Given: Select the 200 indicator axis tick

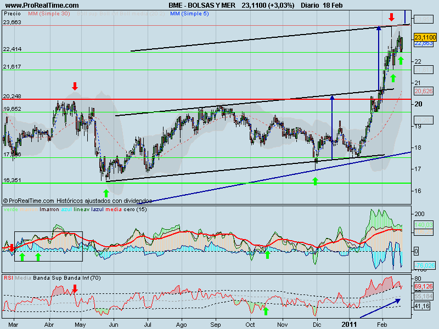Looking at the screenshot, I should pos(419,214).
